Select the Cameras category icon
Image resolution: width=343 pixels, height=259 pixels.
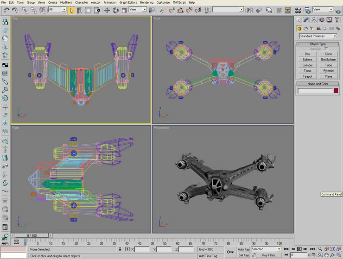tap(319, 29)
